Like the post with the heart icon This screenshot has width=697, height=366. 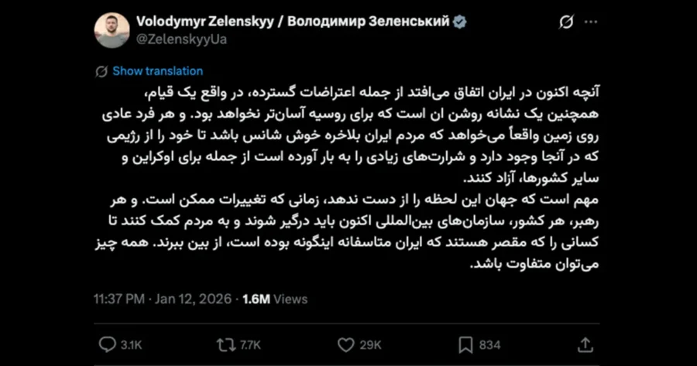pos(346,345)
